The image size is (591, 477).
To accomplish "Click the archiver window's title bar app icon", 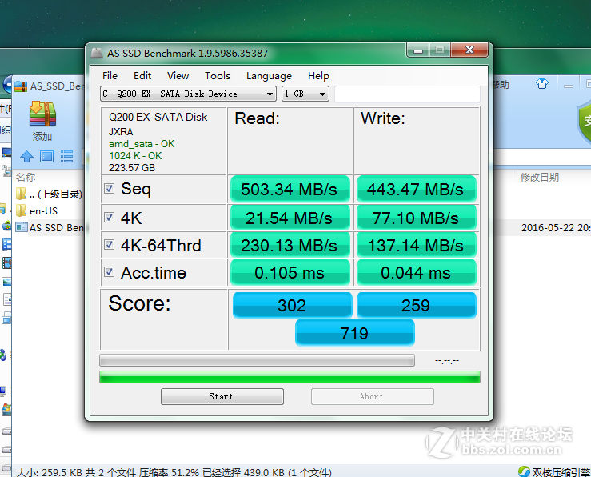I will click(21, 86).
